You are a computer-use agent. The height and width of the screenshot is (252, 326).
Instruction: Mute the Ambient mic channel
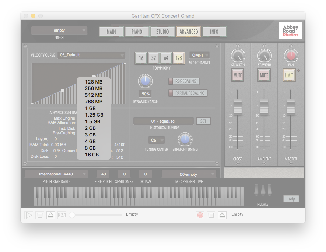point(264,75)
